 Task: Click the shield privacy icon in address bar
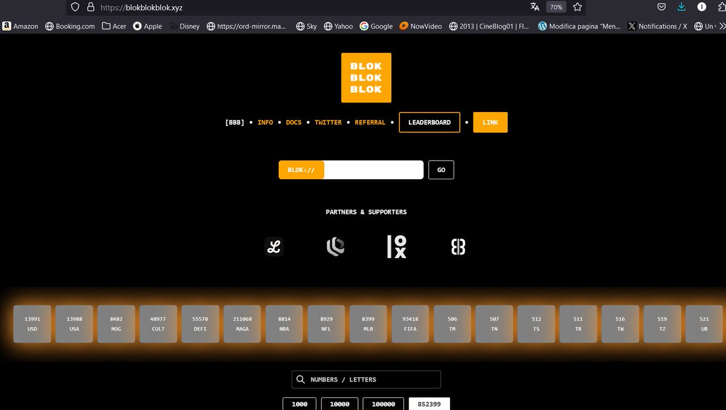(74, 7)
